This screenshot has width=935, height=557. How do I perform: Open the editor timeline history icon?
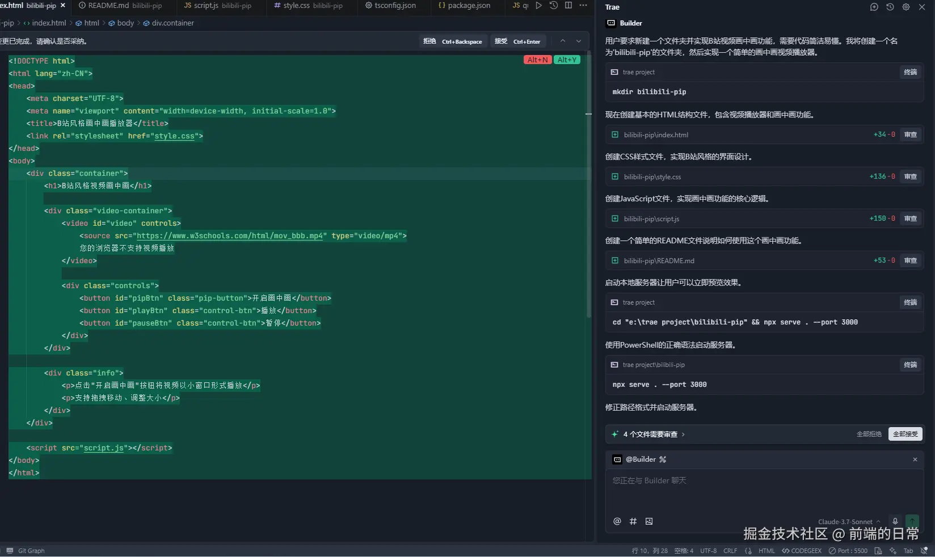pos(554,5)
